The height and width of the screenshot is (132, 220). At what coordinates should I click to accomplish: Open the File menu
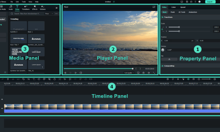click(x=12, y=2)
